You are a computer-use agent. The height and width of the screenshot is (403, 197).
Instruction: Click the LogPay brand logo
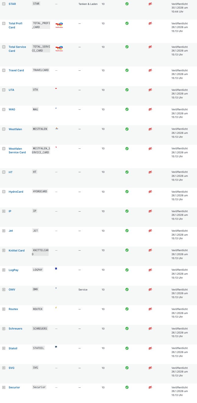point(56,269)
